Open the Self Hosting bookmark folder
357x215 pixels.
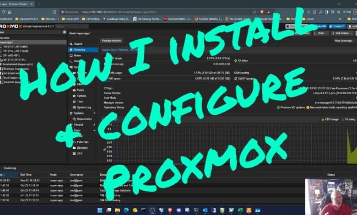91,19
